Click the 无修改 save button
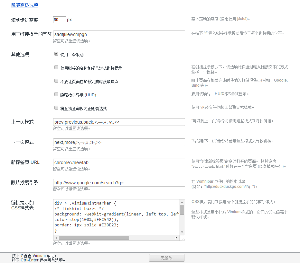Image resolution: width=300 pixels, height=263 pixels. 167,258
